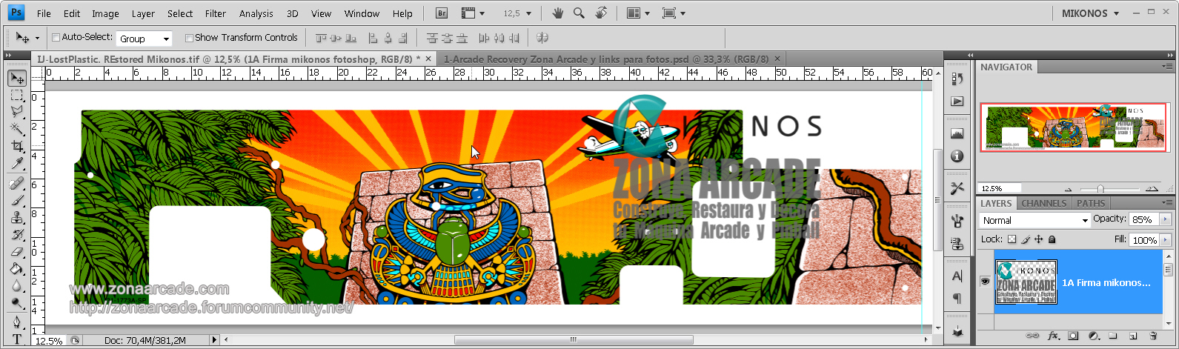Check Show Transform Controls
This screenshot has height=349, width=1179.
tap(189, 38)
